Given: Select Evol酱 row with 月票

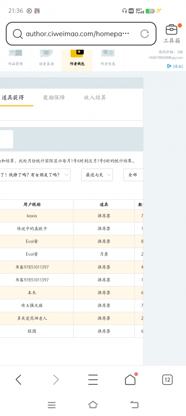Looking at the screenshot, I should 32,254.
